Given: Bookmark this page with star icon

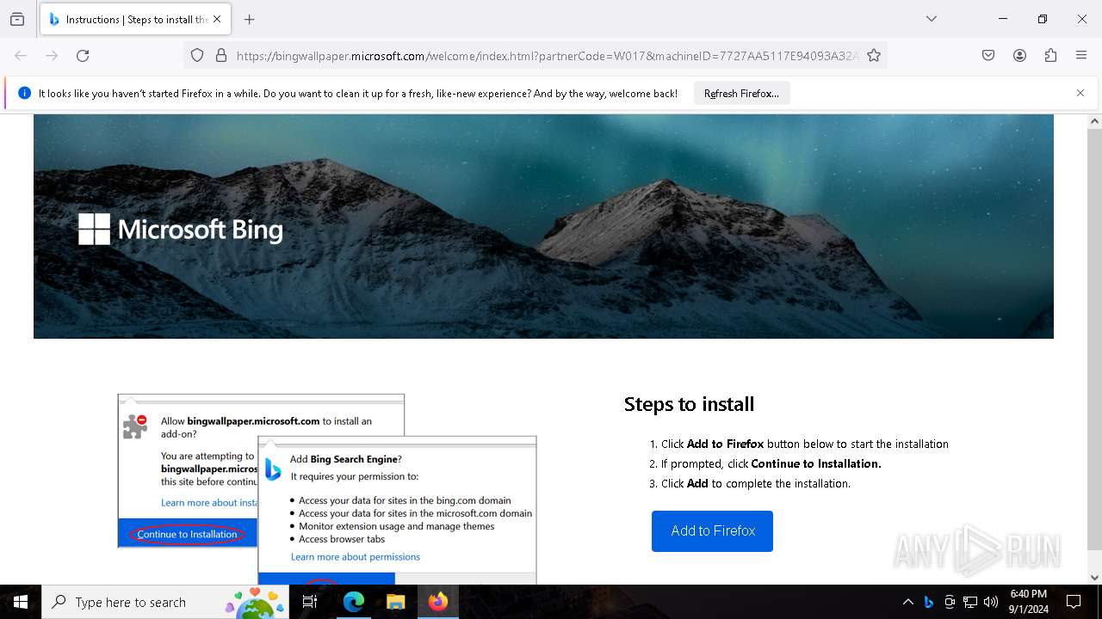Looking at the screenshot, I should (x=874, y=56).
